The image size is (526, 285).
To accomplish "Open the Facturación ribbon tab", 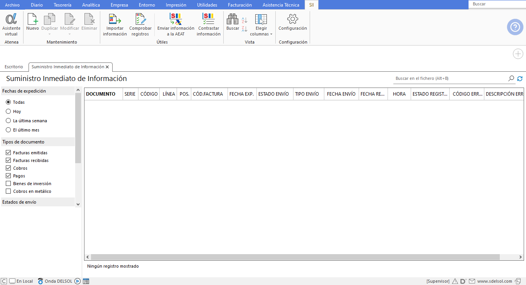I will pyautogui.click(x=240, y=5).
